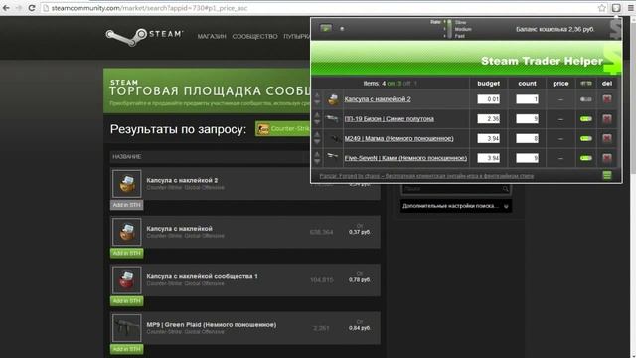Open M249 | Магма link in helper
This screenshot has width=636, height=358.
coord(398,138)
